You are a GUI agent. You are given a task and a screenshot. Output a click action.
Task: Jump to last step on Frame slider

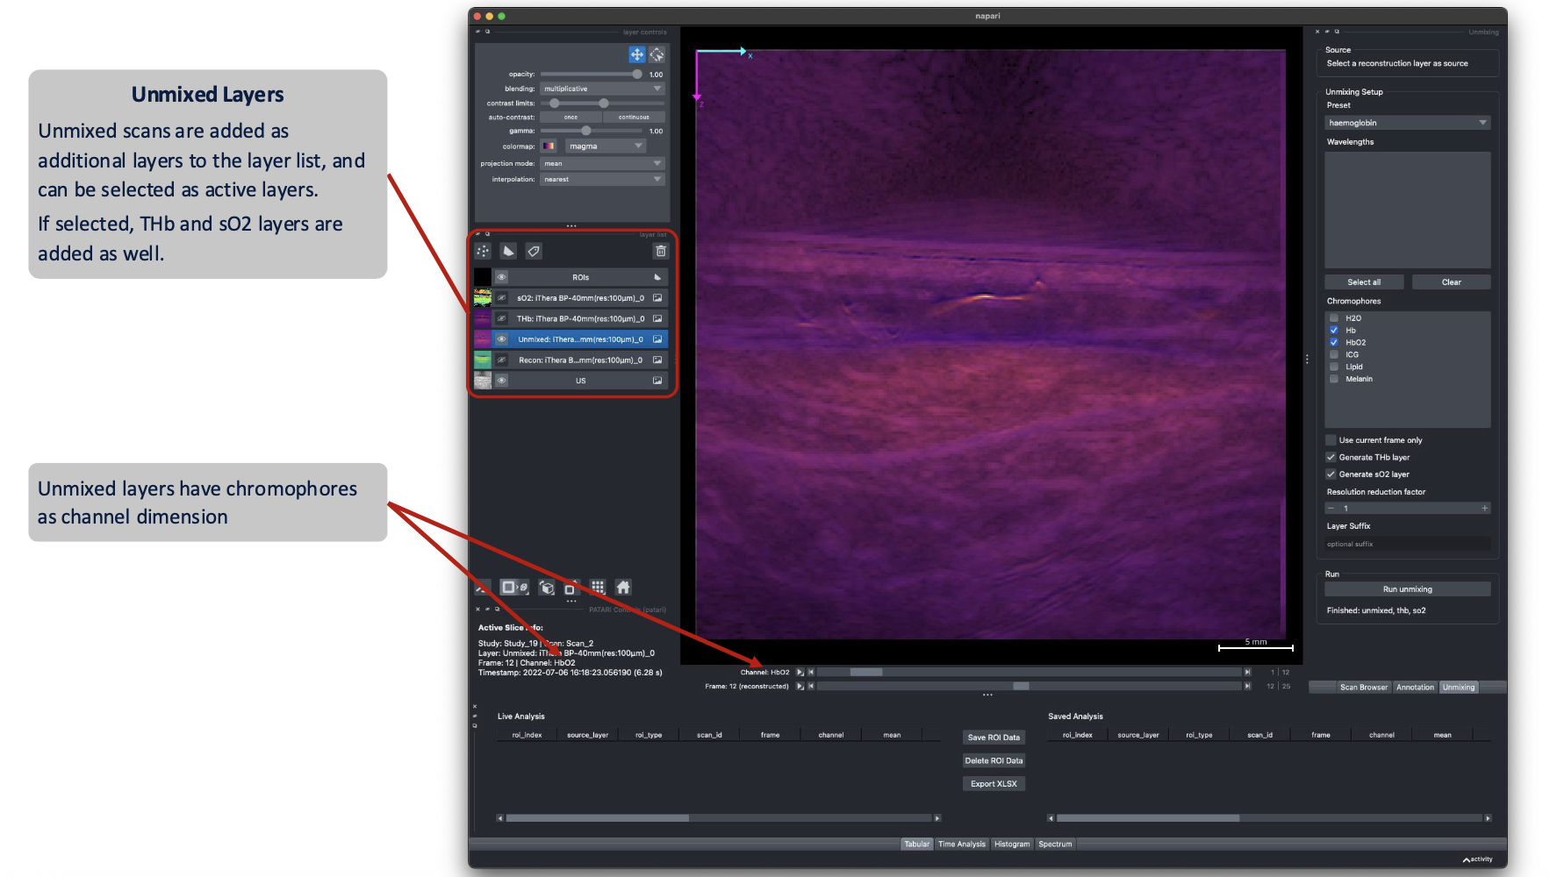click(1247, 687)
